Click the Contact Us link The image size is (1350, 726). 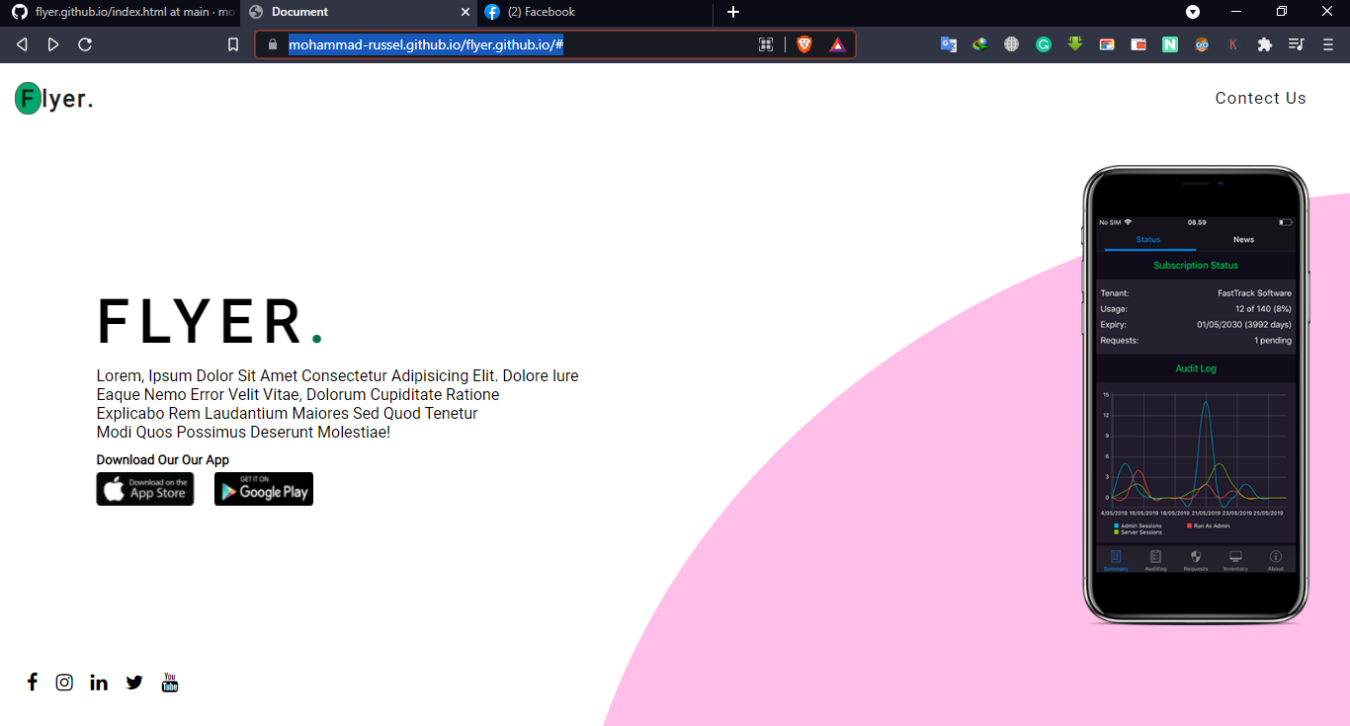pos(1260,98)
